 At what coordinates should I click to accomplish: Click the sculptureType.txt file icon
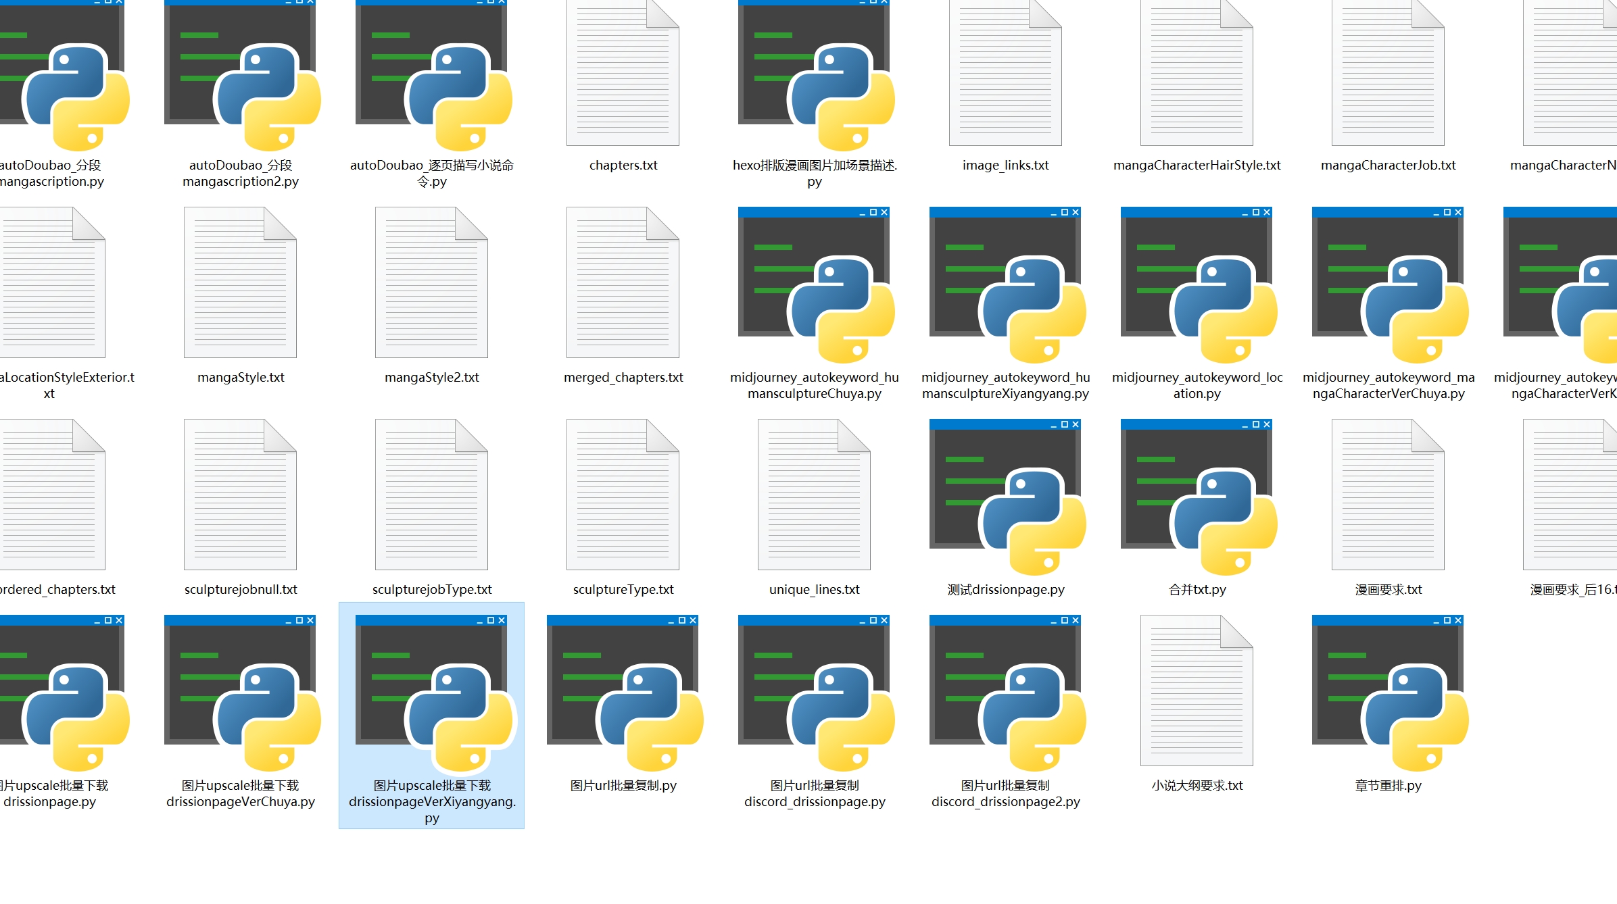623,495
